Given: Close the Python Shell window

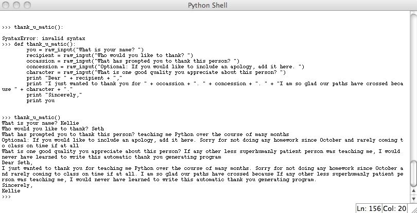Looking at the screenshot, I should click(x=6, y=5).
